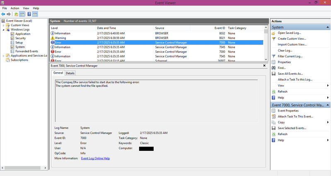Sort events by Level column header
Viewport: 331px width, 176px height.
[x=72, y=28]
